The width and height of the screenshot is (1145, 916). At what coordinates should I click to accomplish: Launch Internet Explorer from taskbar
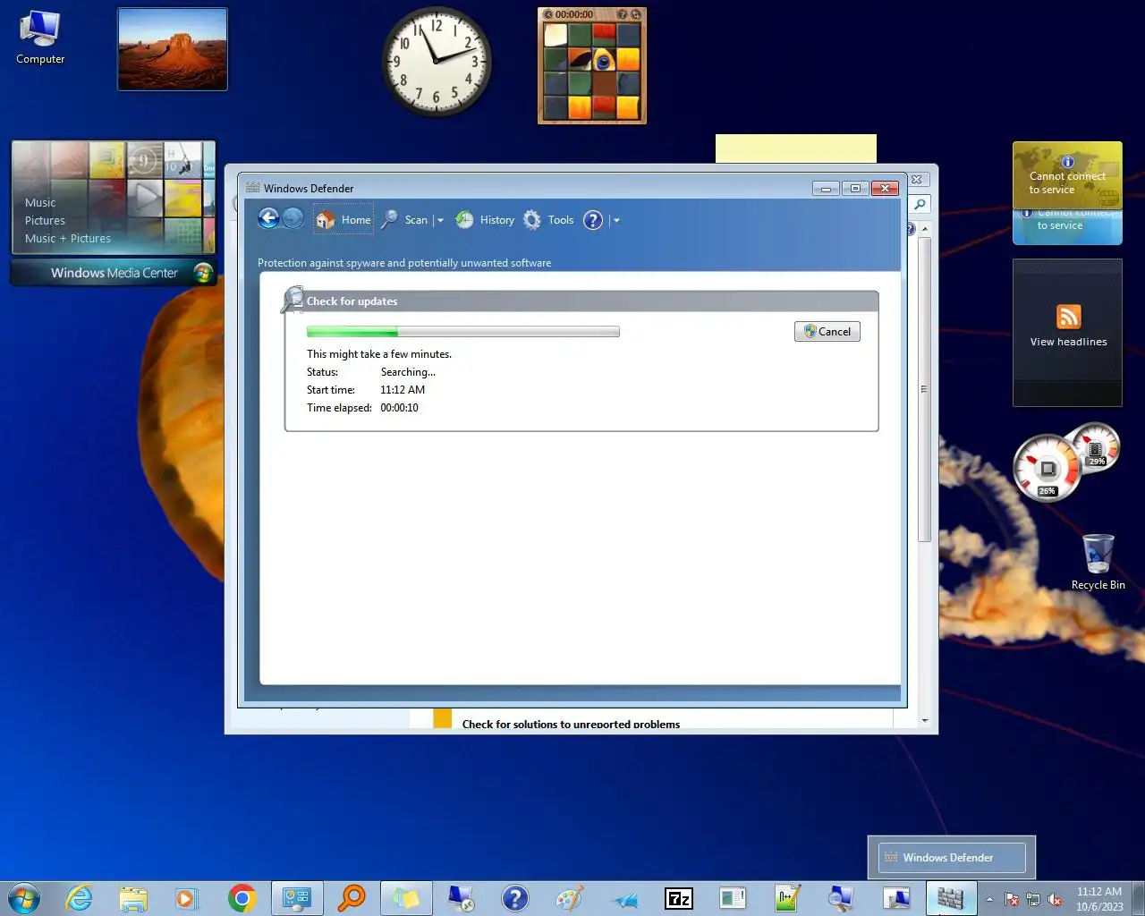click(79, 898)
